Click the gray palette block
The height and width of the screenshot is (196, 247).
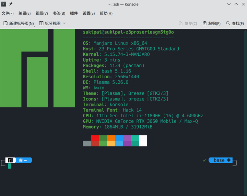tap(87, 144)
